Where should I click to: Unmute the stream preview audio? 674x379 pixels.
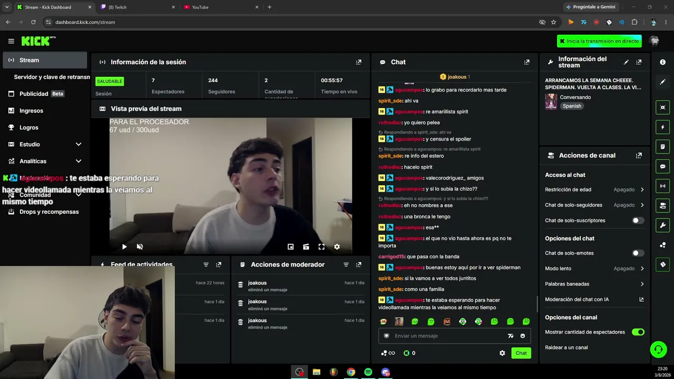coord(140,246)
